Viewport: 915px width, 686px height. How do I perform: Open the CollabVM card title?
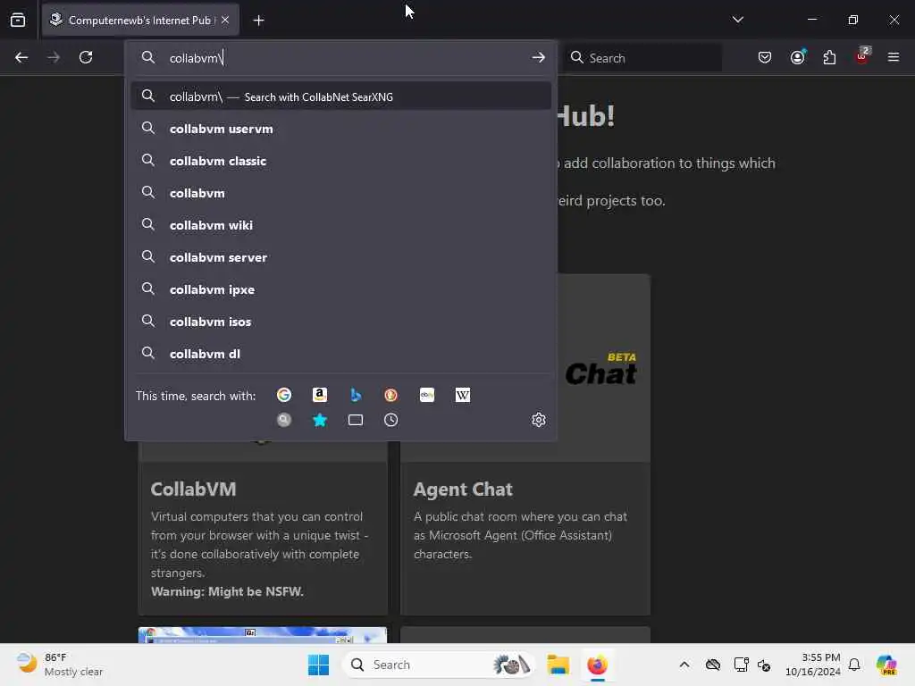point(193,489)
